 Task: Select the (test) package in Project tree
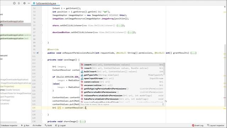[x=16, y=38]
